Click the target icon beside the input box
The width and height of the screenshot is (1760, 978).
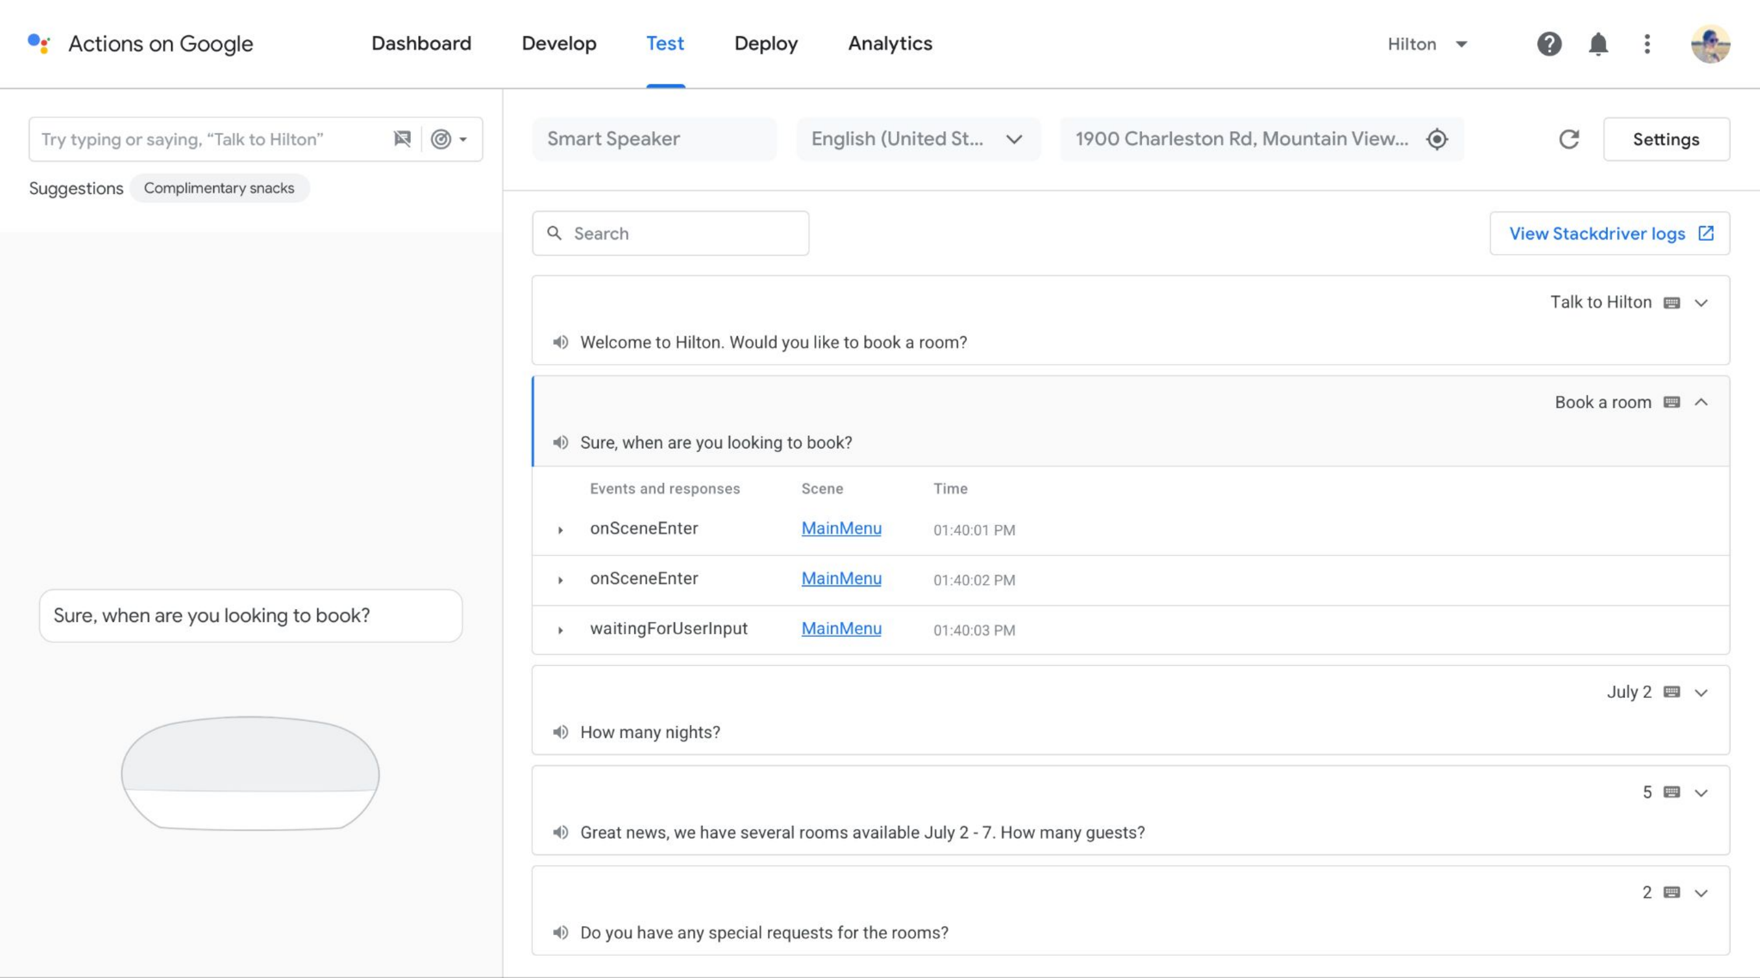pos(440,139)
